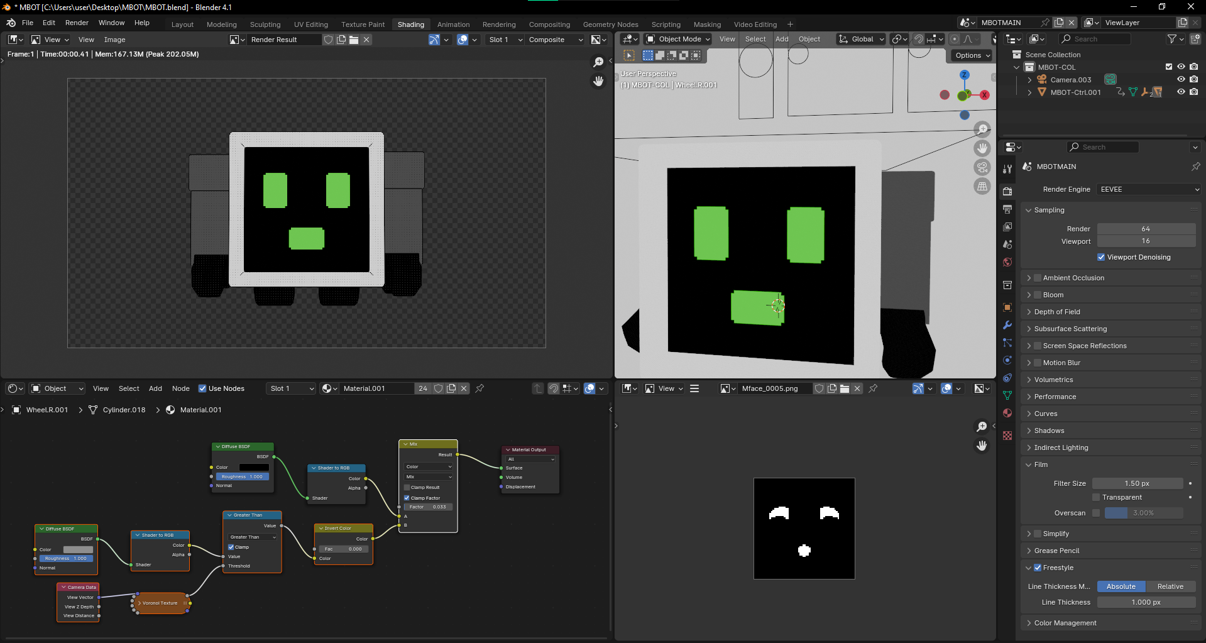Open the View Layer properties tab

pyautogui.click(x=1007, y=226)
